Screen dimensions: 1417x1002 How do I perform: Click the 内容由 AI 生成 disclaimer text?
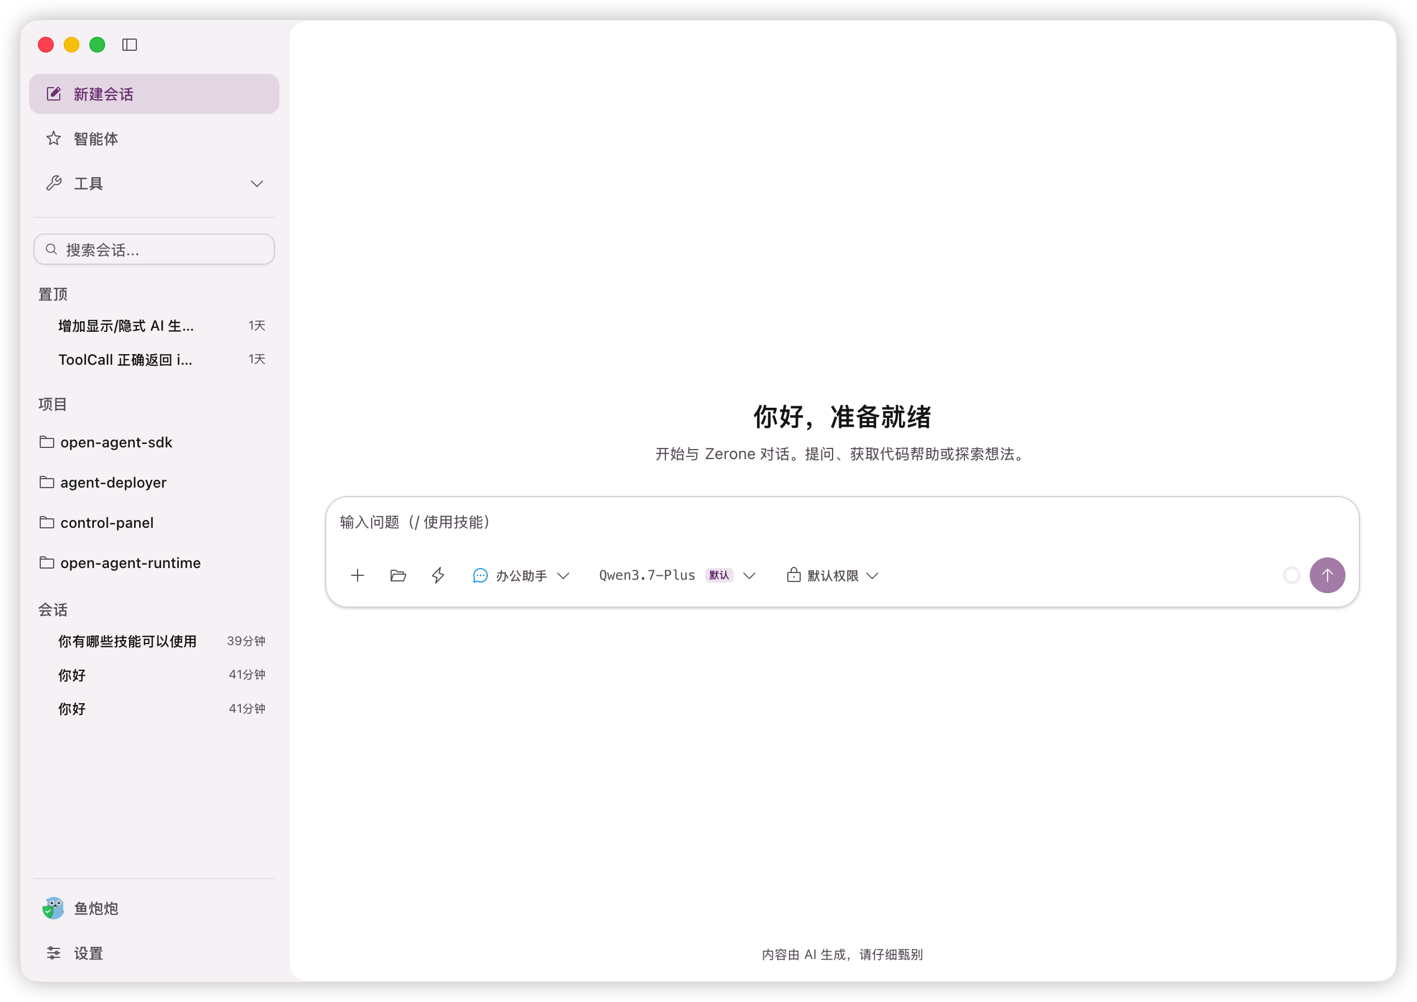(843, 955)
